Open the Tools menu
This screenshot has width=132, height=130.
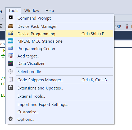[13, 11]
